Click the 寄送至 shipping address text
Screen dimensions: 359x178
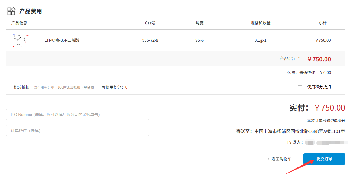coord(290,131)
